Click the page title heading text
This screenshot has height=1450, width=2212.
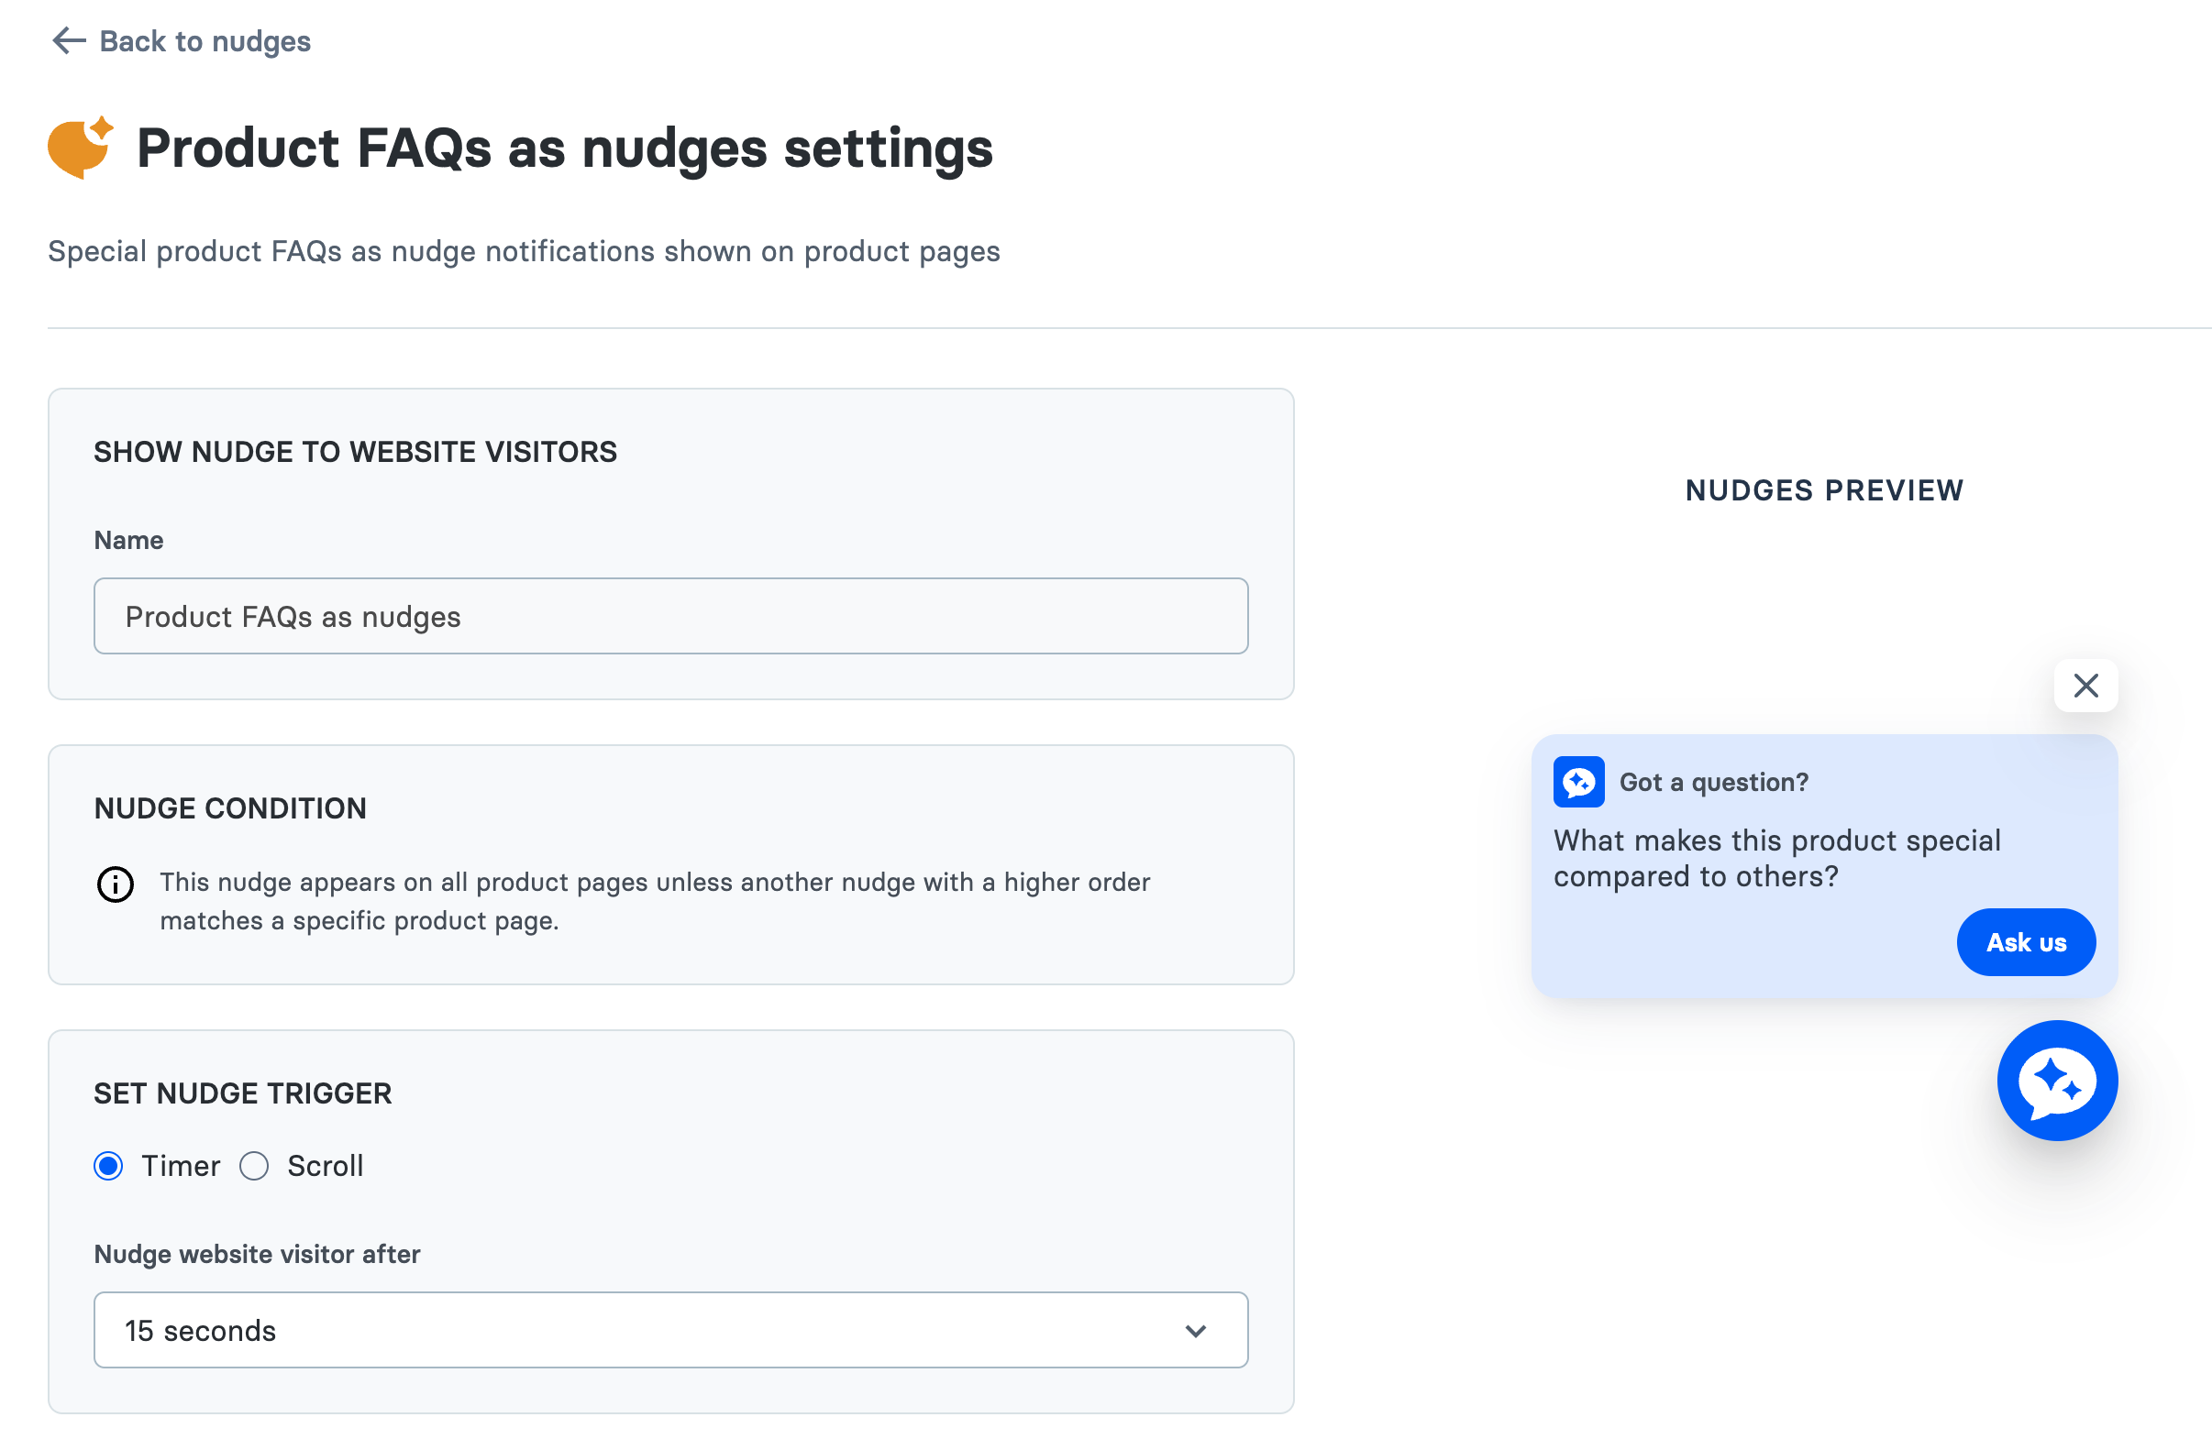564,148
